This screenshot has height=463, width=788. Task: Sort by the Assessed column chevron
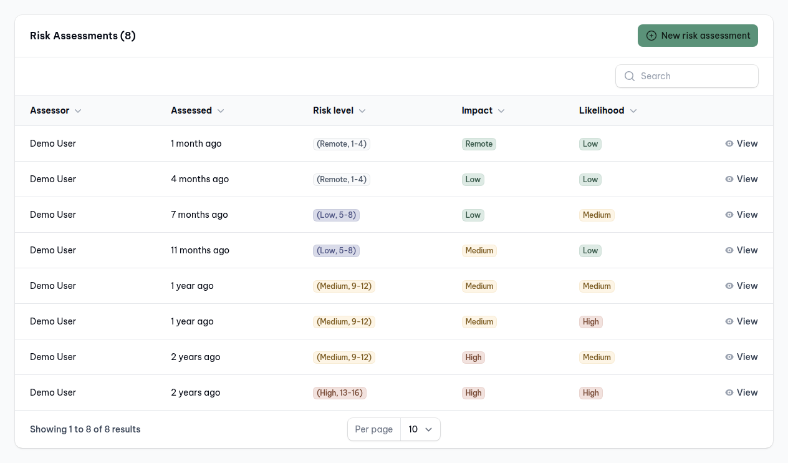pyautogui.click(x=221, y=111)
